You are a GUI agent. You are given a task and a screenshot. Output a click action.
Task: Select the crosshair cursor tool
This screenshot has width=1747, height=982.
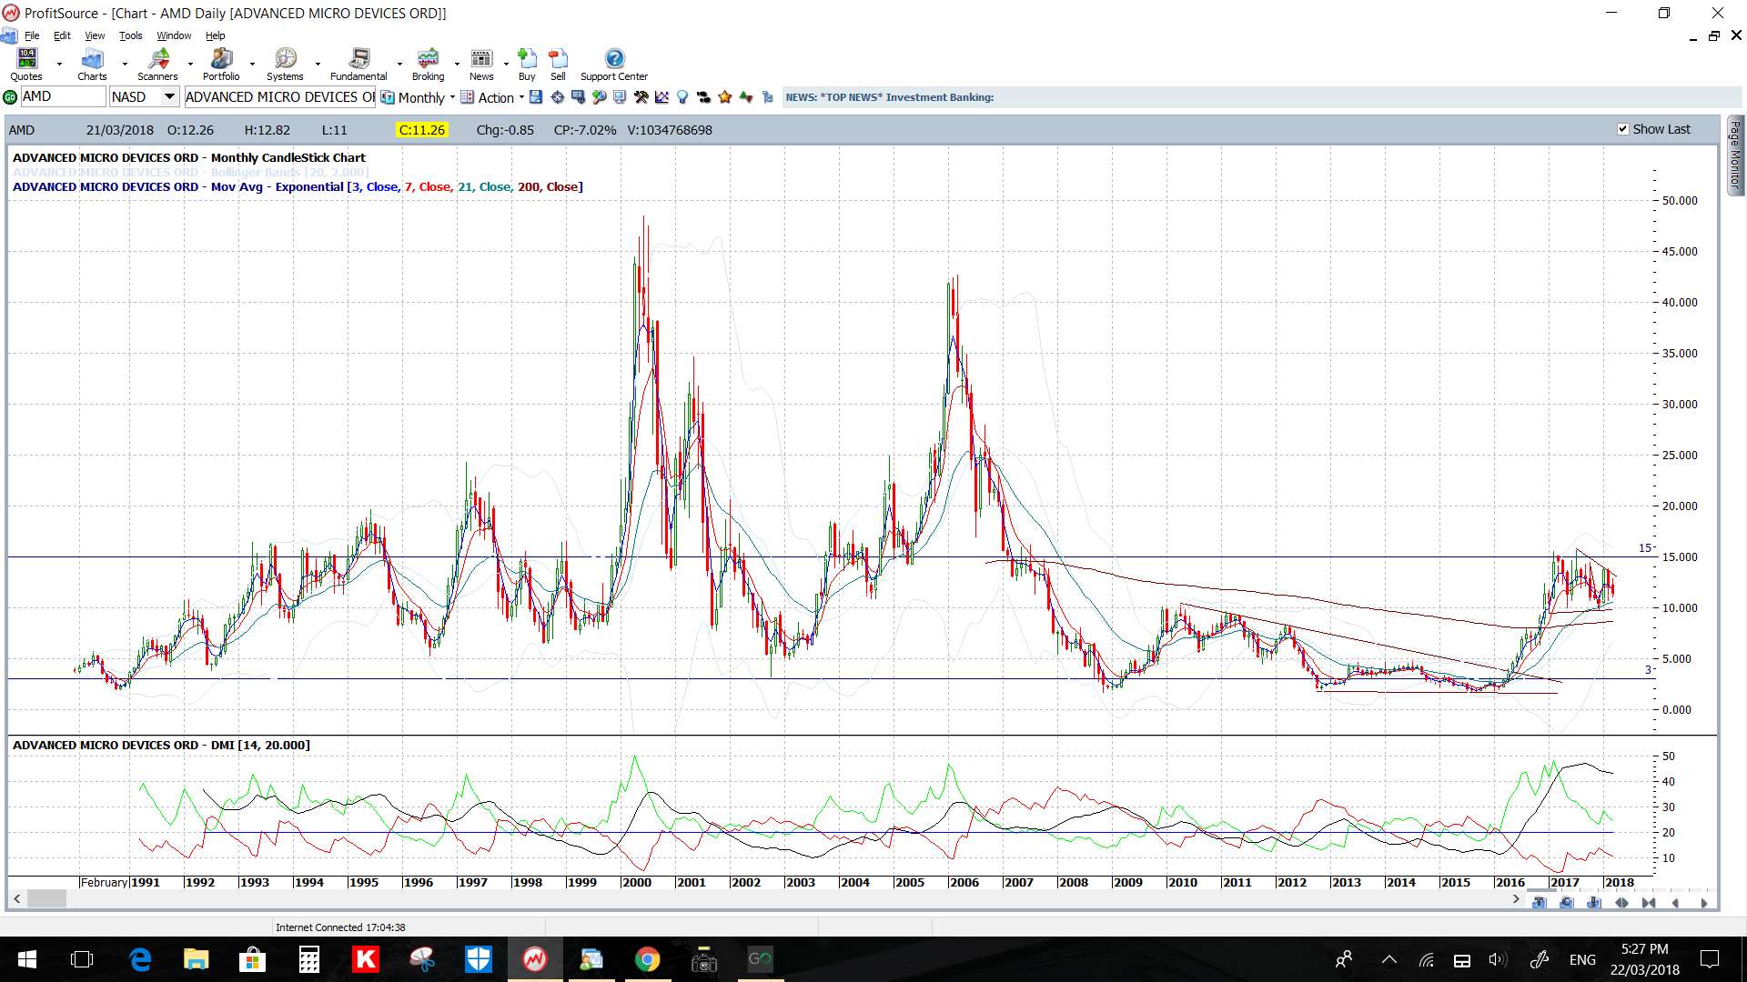click(557, 97)
